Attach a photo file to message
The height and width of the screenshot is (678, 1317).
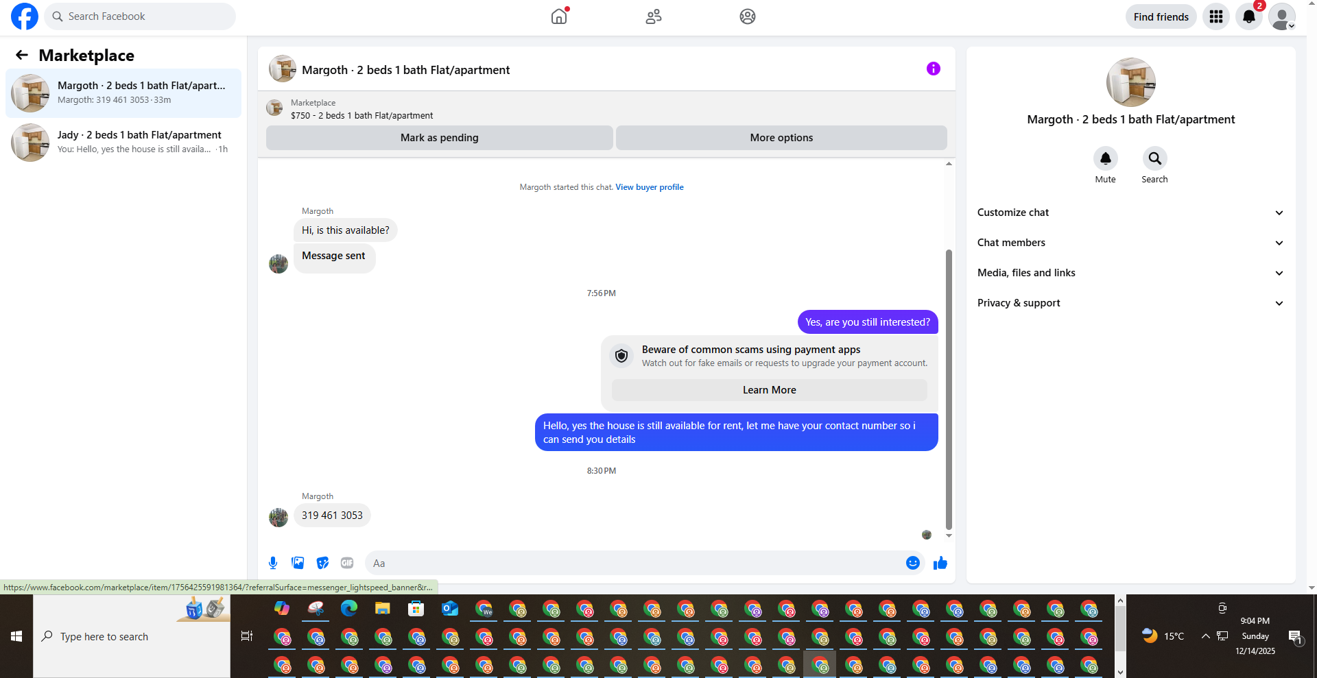click(298, 563)
